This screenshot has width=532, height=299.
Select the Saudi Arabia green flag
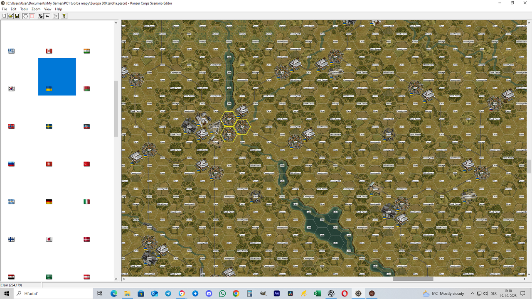[49, 277]
